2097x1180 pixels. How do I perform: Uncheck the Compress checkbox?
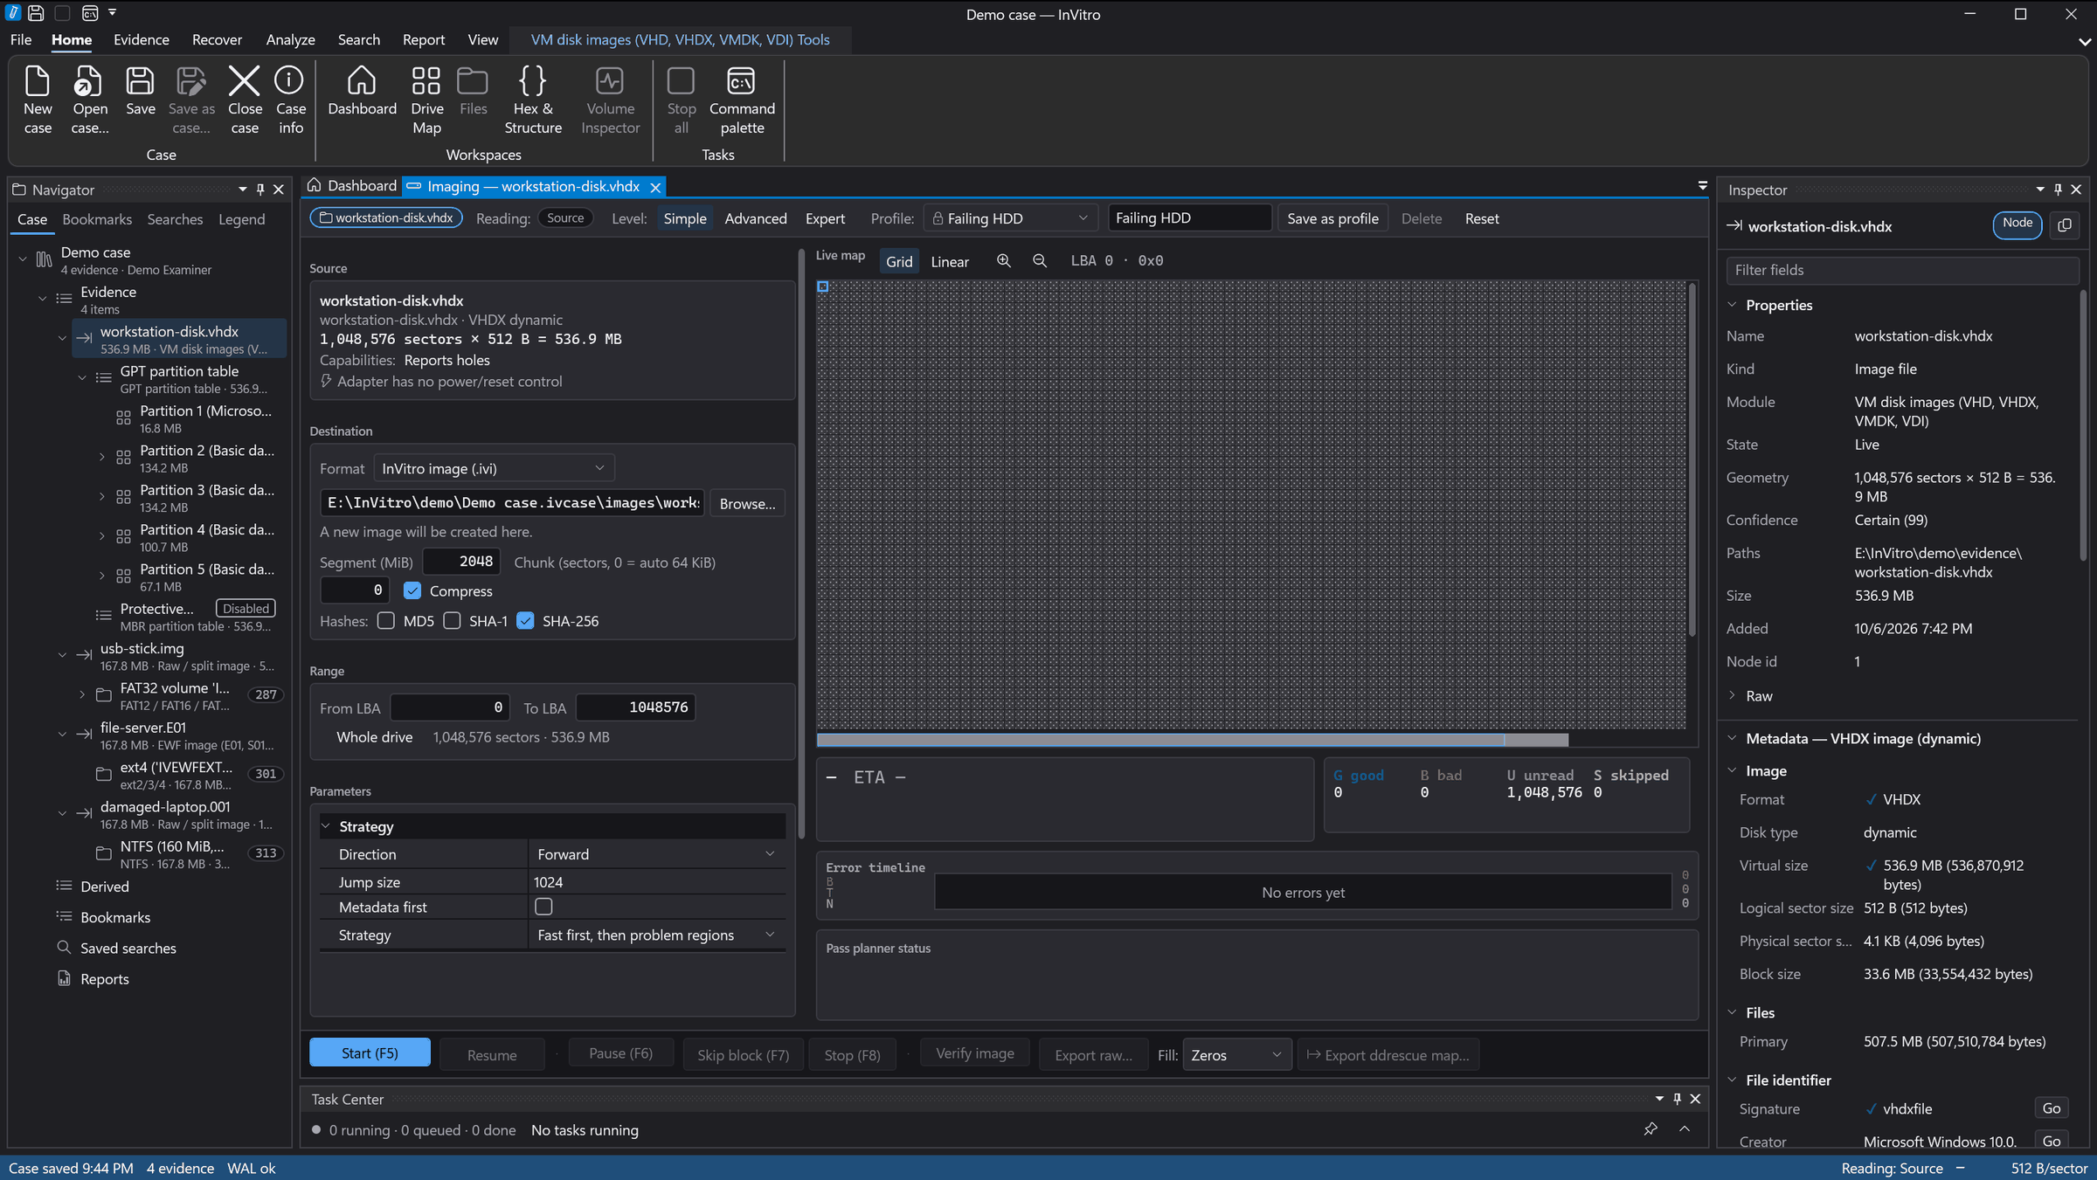[x=412, y=590]
